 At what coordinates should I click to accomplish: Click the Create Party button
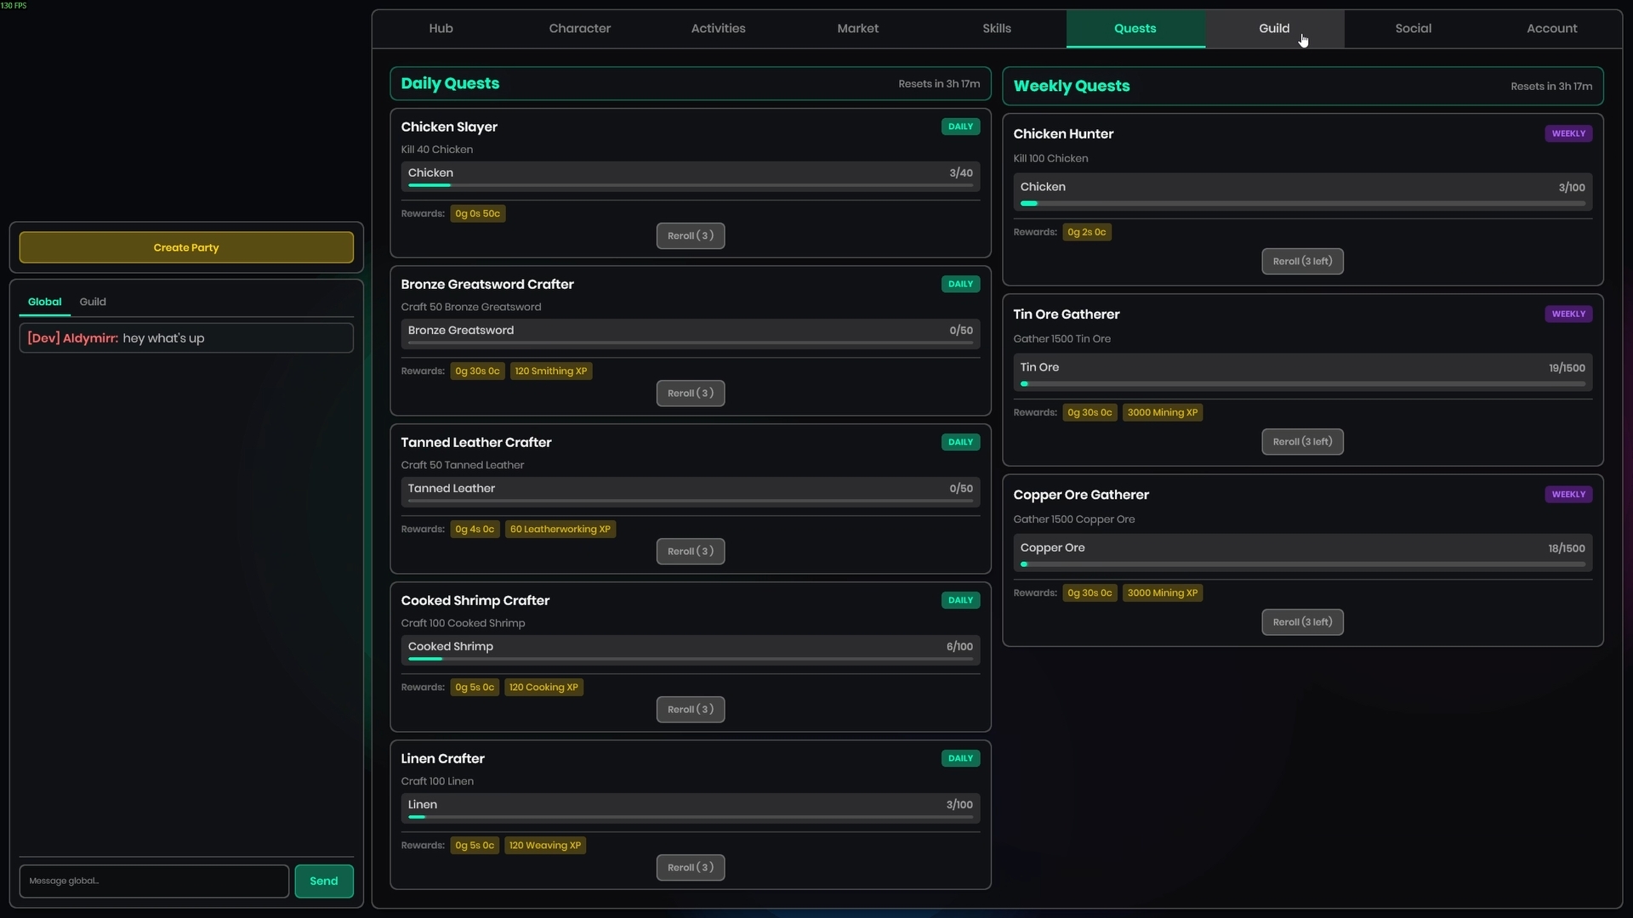click(x=186, y=247)
